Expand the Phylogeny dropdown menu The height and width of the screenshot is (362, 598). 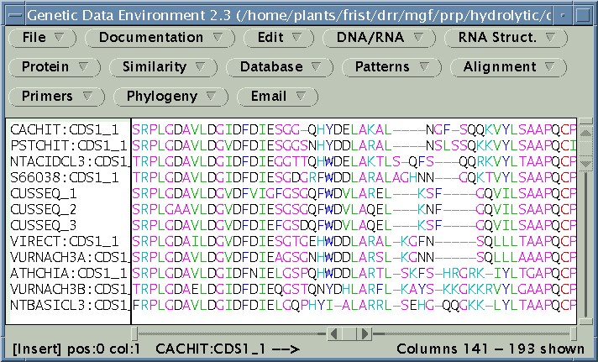point(170,97)
